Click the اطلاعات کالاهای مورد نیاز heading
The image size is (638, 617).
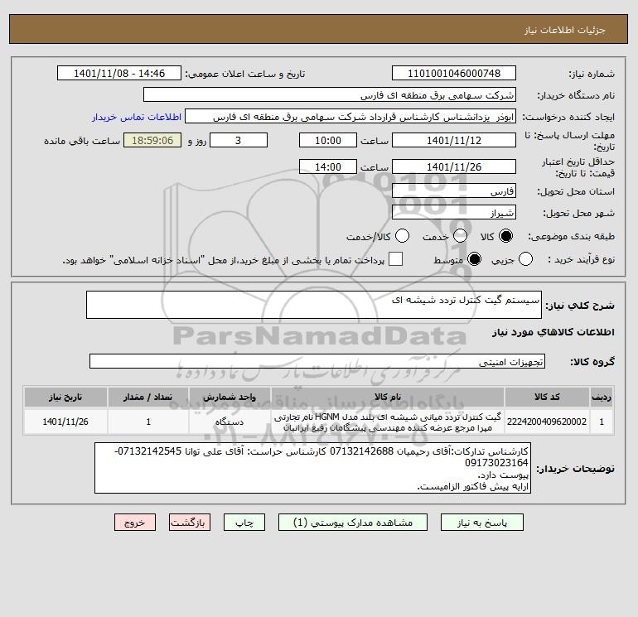(x=553, y=332)
